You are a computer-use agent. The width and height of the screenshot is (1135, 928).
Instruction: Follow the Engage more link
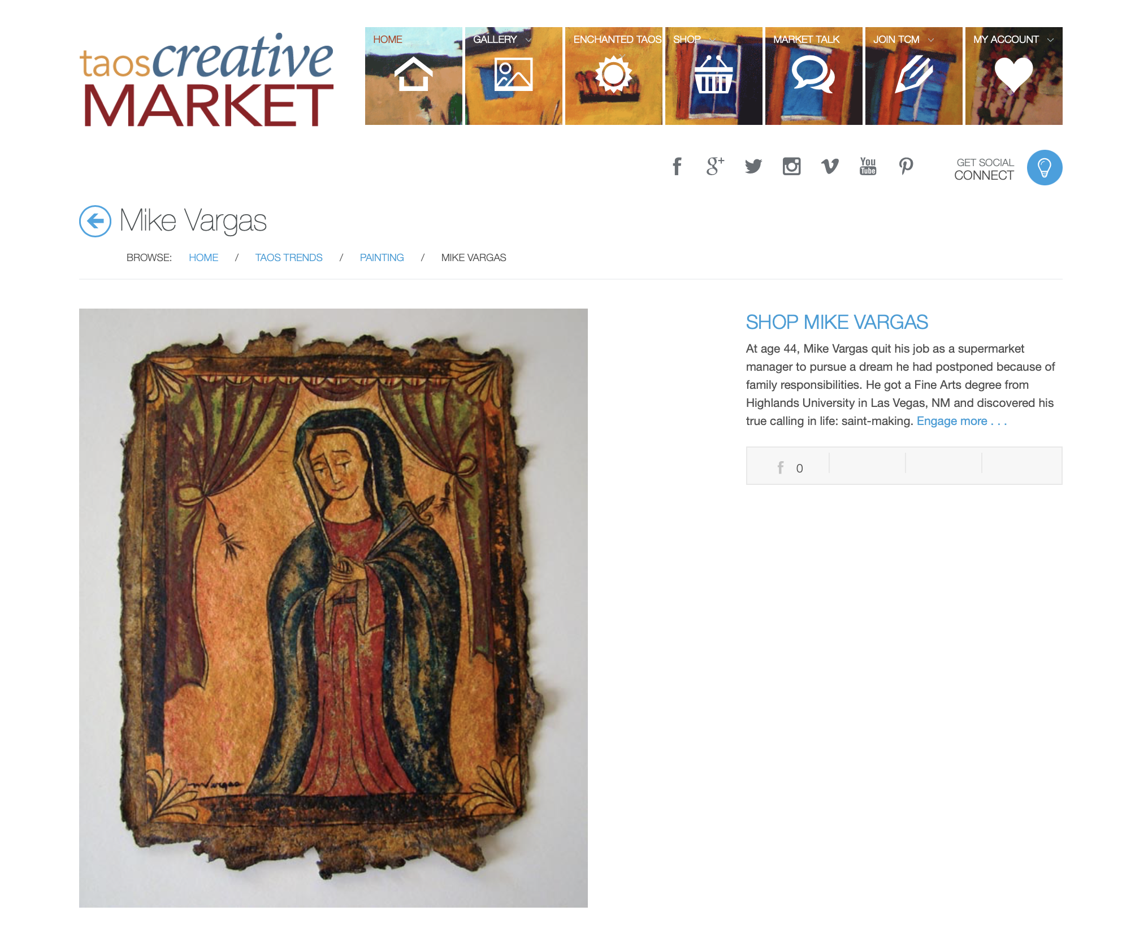point(961,421)
